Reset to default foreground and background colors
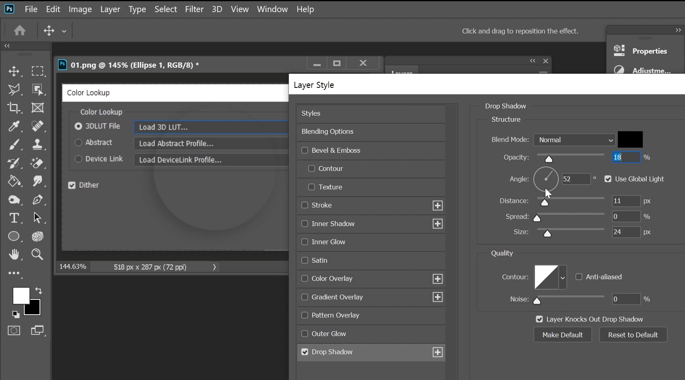685x380 pixels. pos(16,314)
